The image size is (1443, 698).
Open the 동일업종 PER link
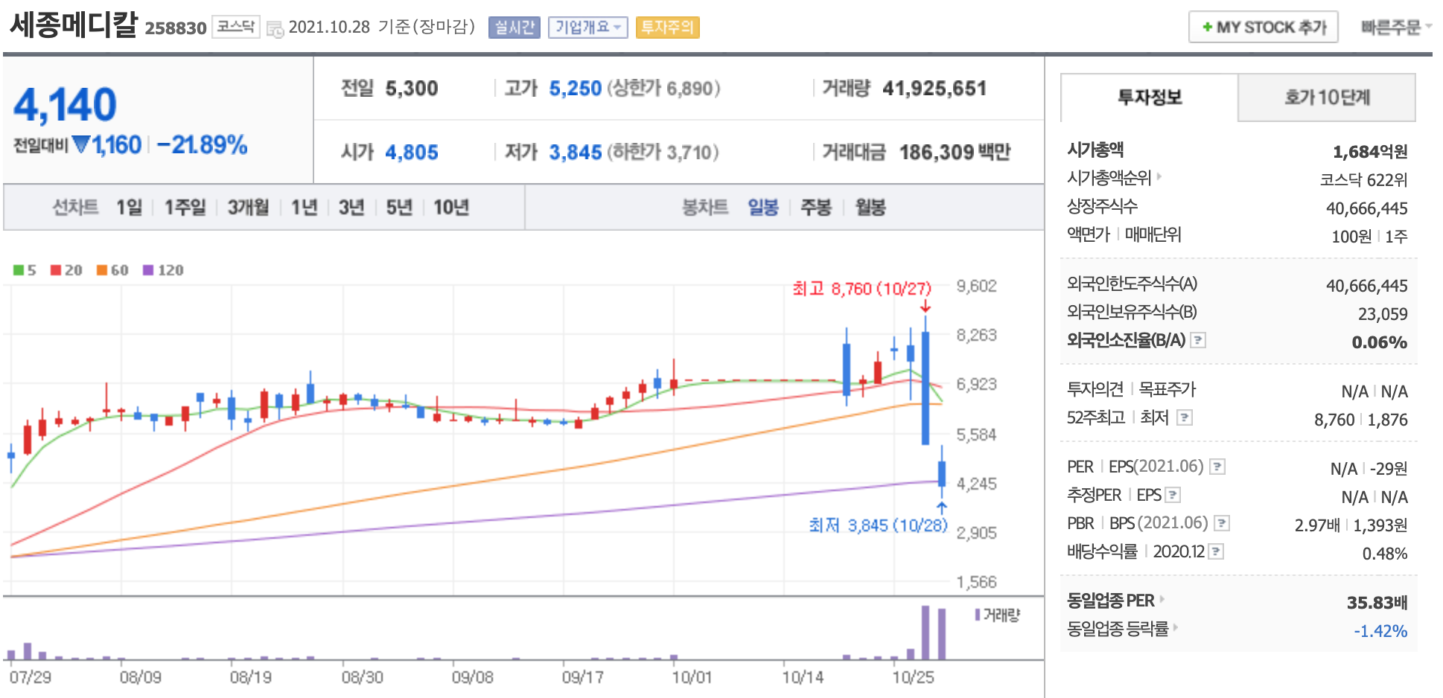(1110, 601)
